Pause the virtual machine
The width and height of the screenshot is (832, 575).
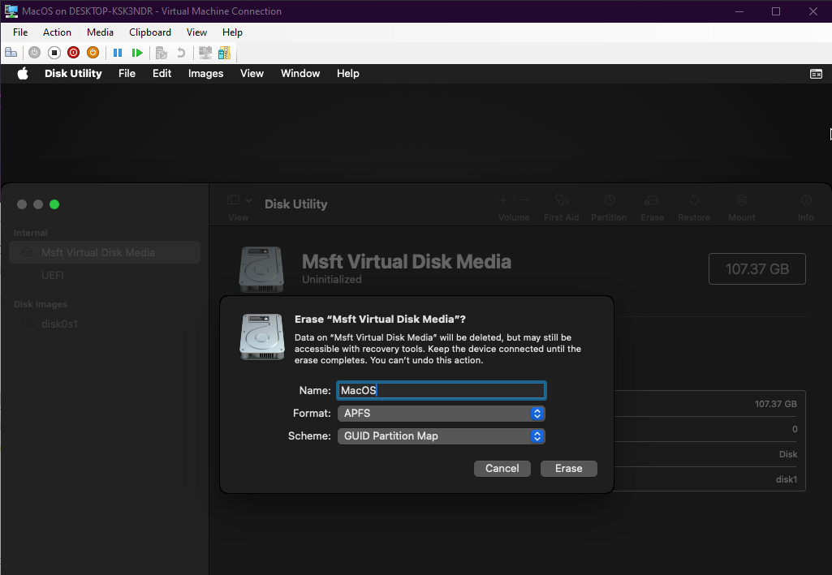tap(118, 53)
